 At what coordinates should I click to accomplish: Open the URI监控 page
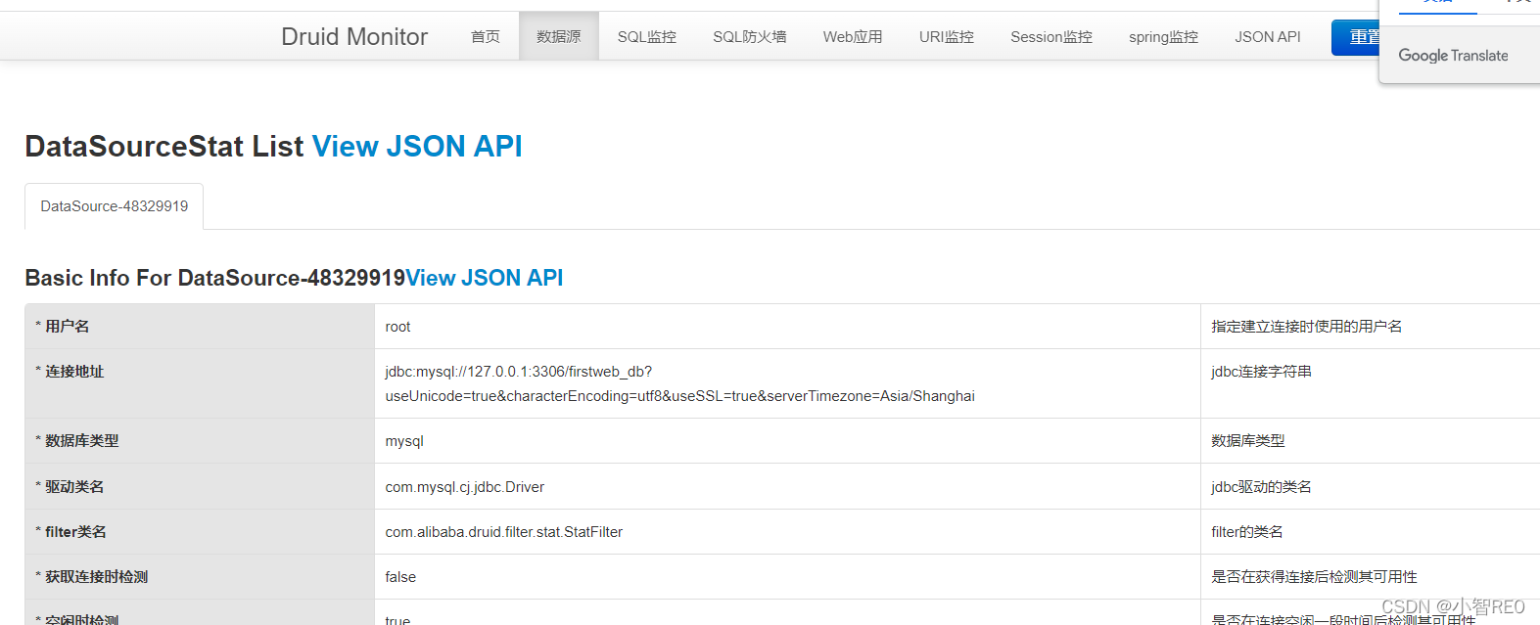(947, 36)
